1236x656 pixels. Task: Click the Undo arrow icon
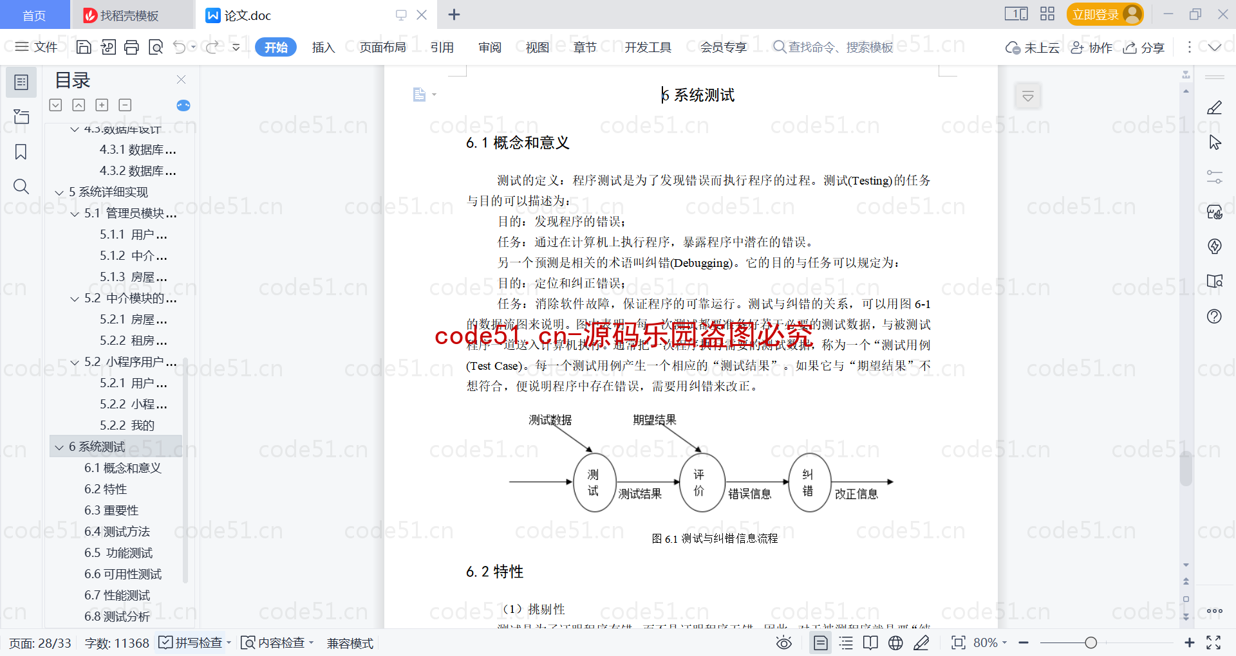coord(180,47)
